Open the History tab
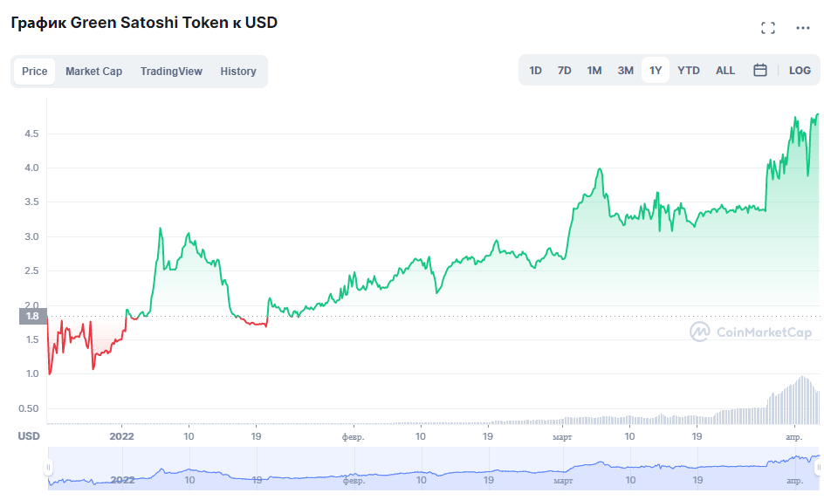Viewport: 824px width, 500px height. [238, 72]
